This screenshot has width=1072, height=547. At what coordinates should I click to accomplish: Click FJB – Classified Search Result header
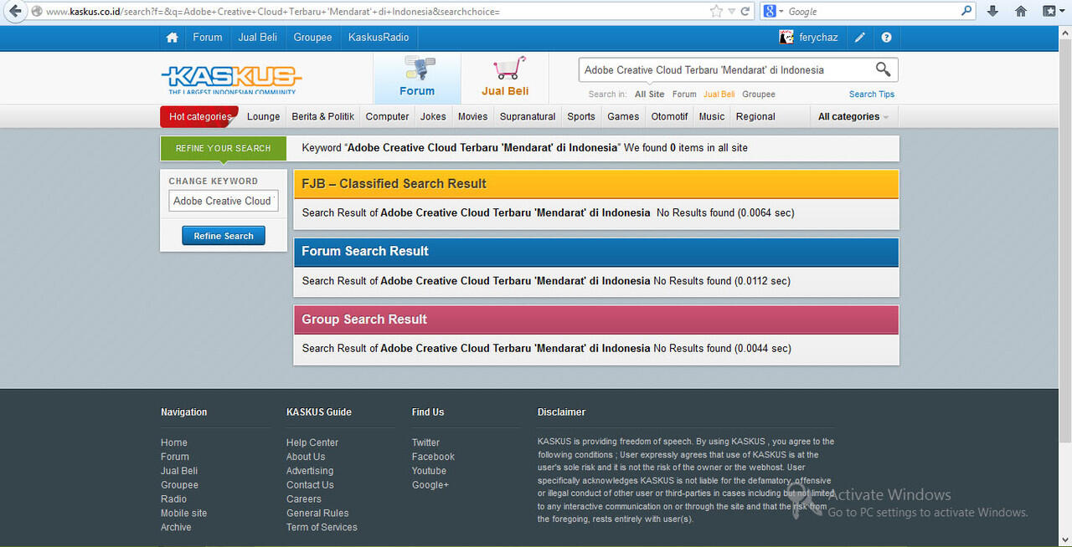pos(596,184)
